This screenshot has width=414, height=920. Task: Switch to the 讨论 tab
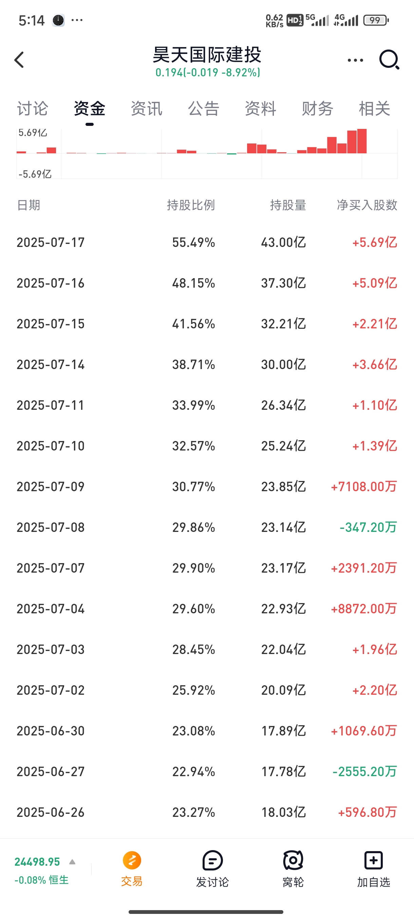(x=33, y=109)
